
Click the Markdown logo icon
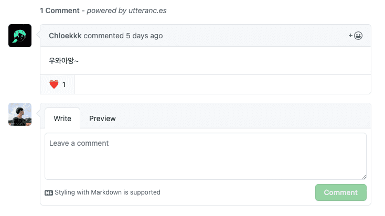point(49,192)
